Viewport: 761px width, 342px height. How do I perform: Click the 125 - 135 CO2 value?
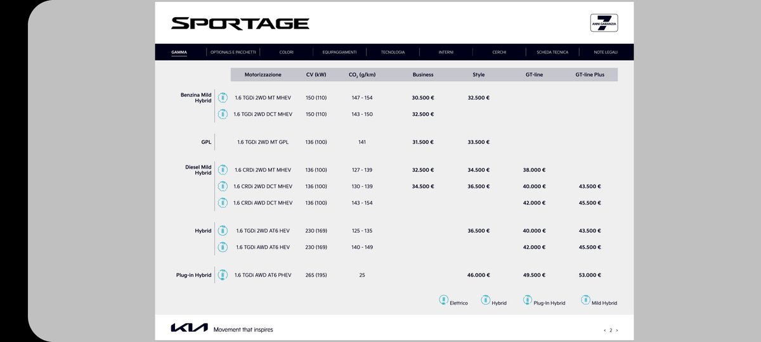[x=362, y=231]
